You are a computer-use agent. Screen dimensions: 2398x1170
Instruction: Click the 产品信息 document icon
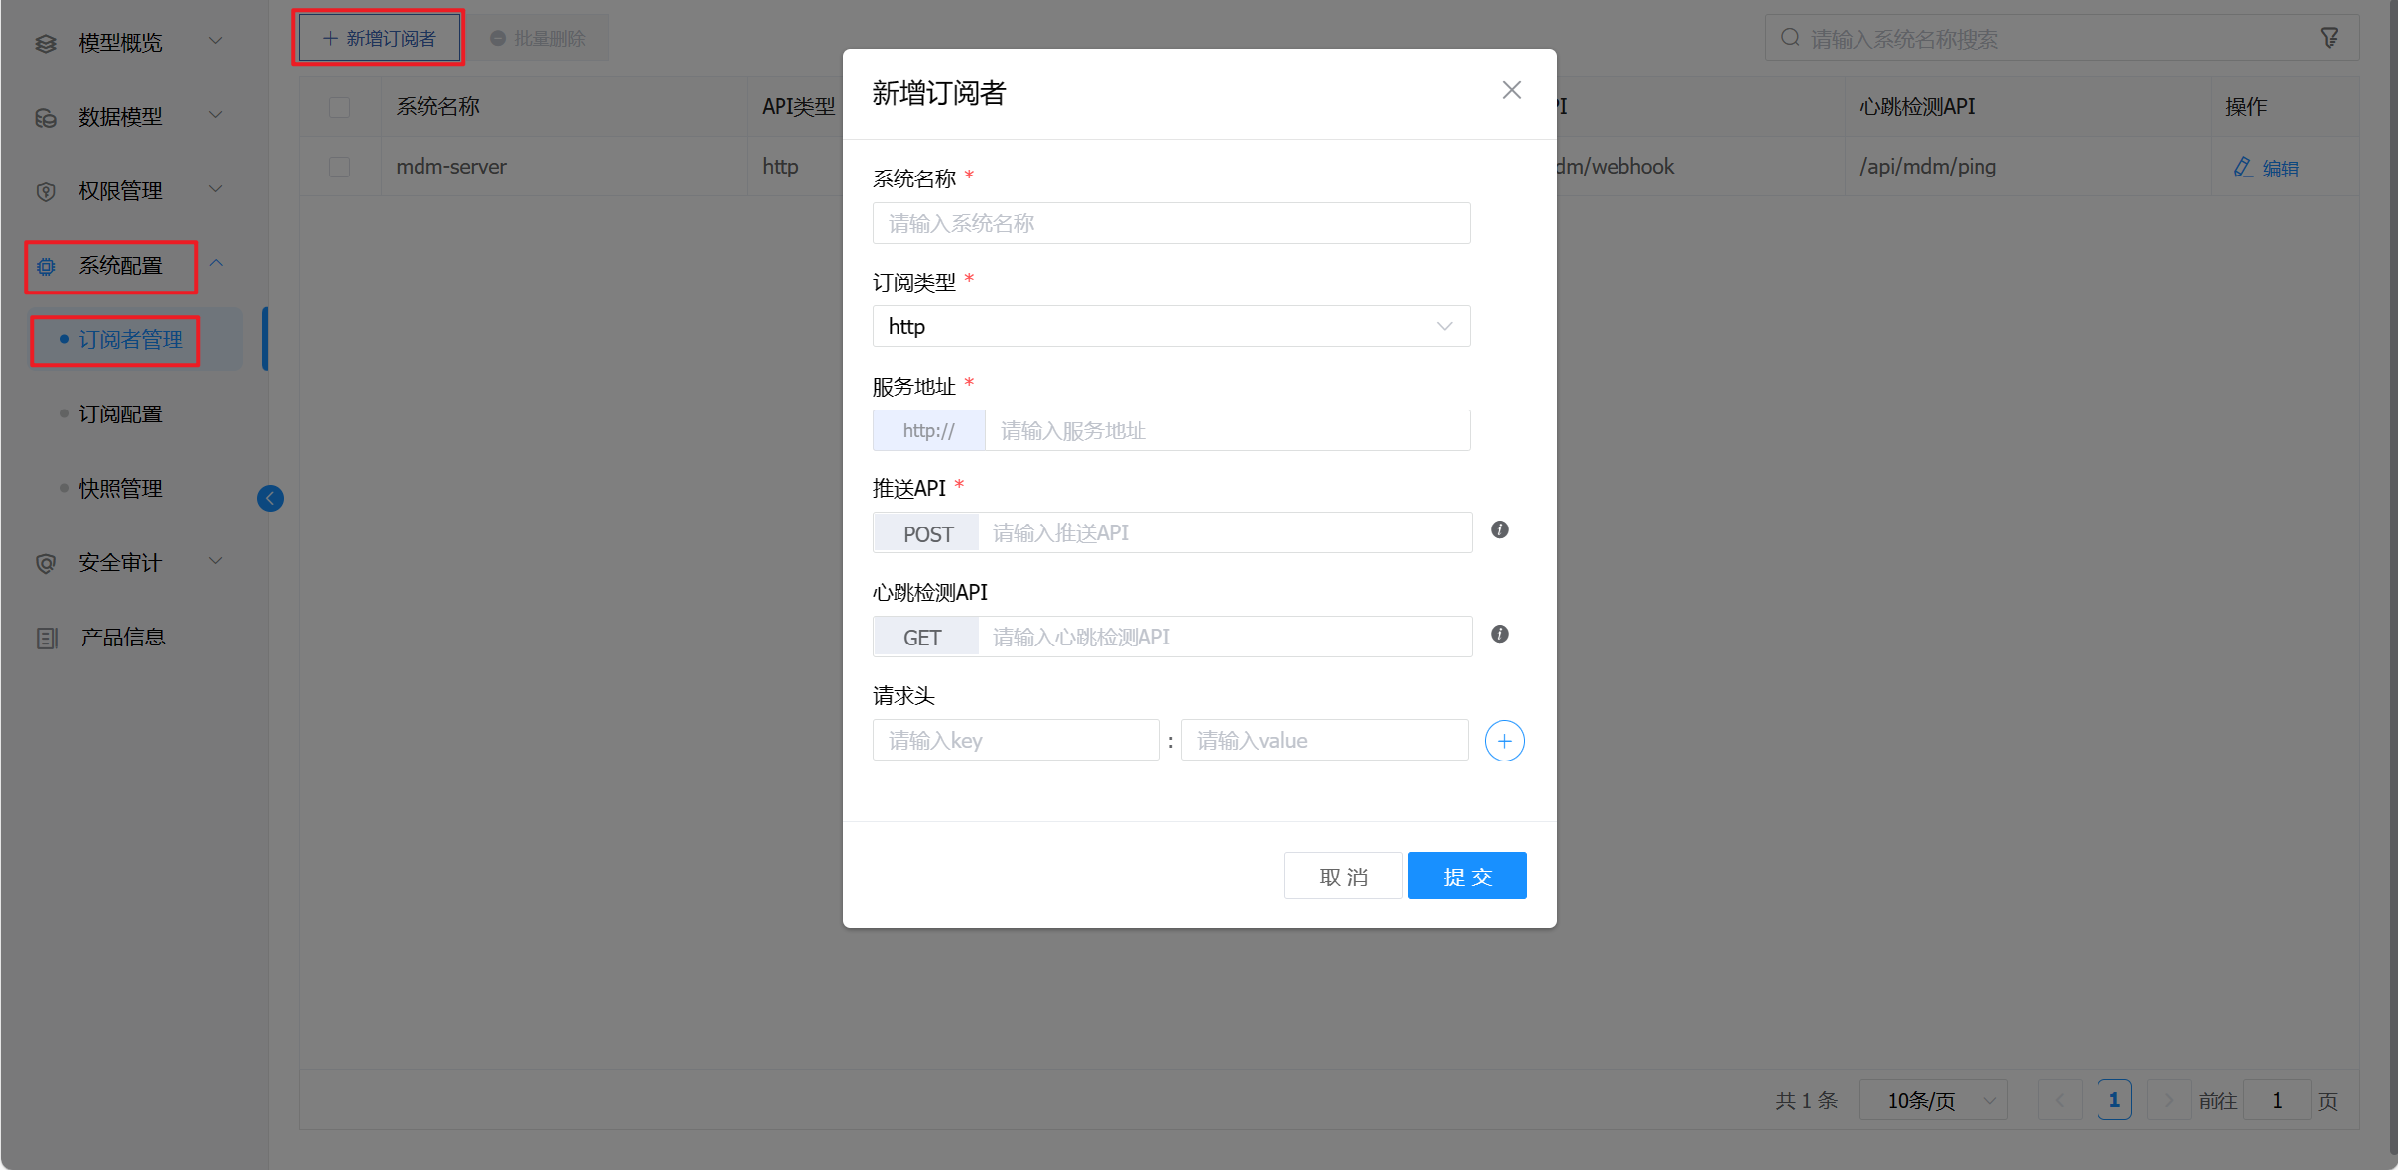click(x=47, y=639)
